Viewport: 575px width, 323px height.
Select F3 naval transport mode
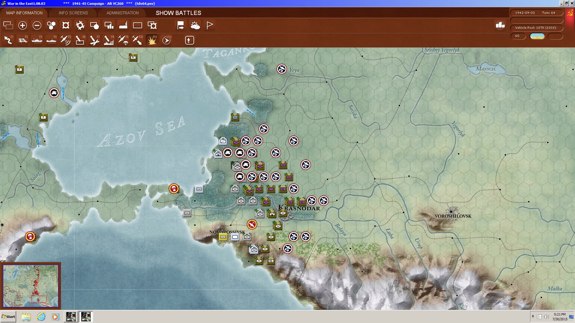point(37,40)
